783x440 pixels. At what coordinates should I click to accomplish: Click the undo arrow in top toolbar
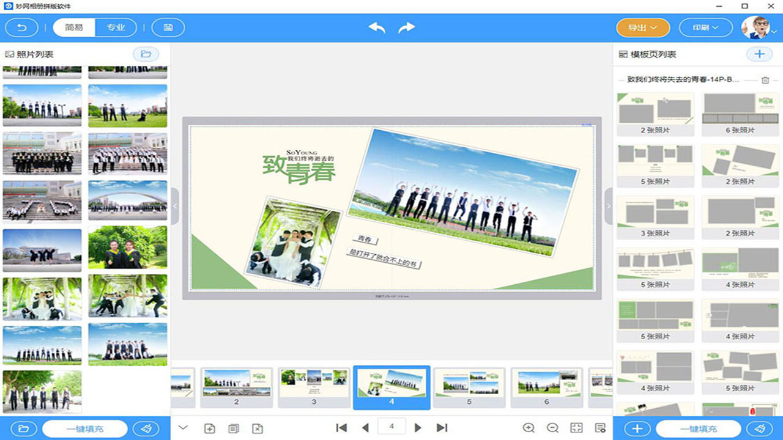pos(377,28)
